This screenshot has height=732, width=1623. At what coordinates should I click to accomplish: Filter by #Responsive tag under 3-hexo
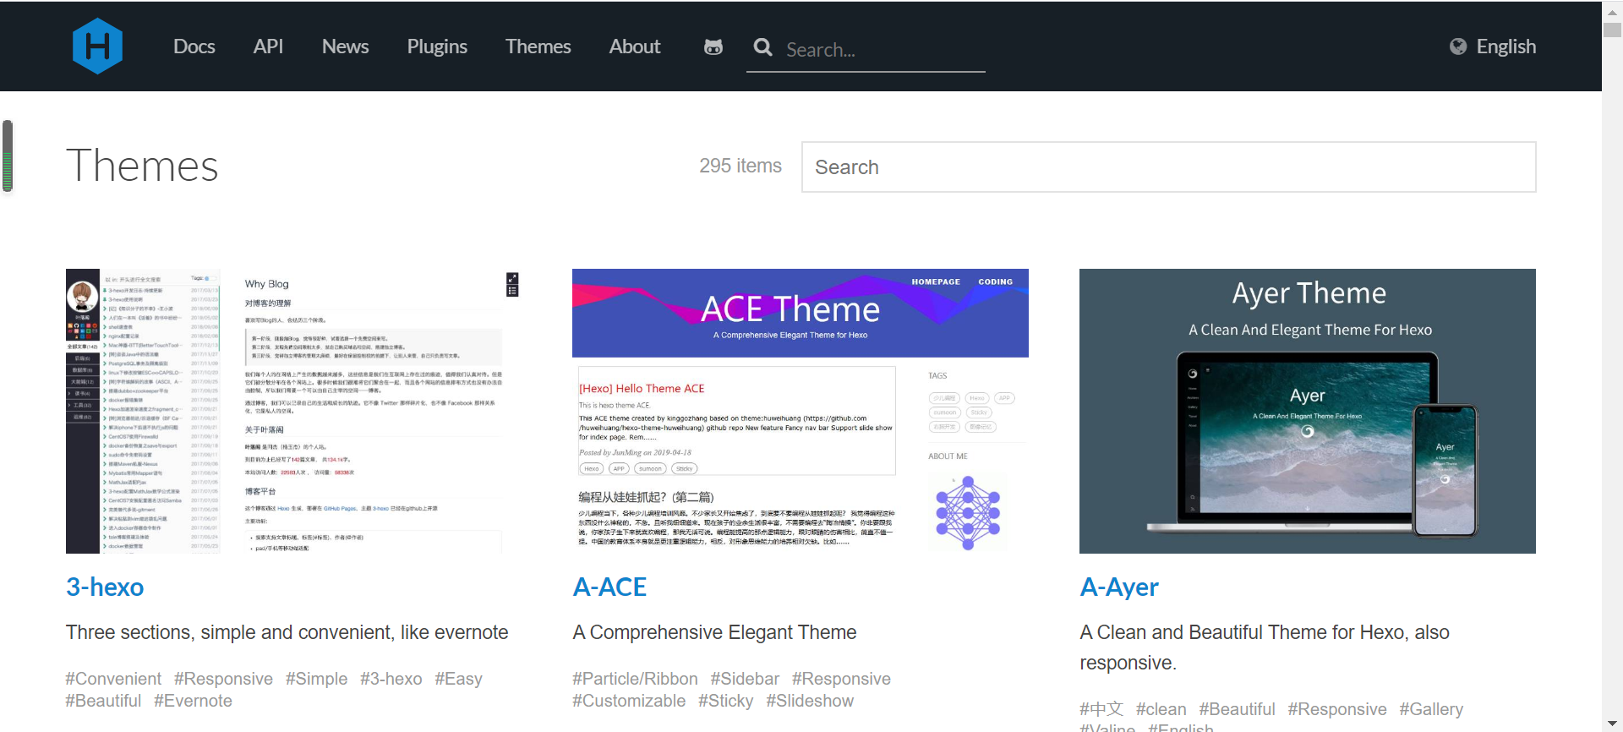tap(223, 679)
